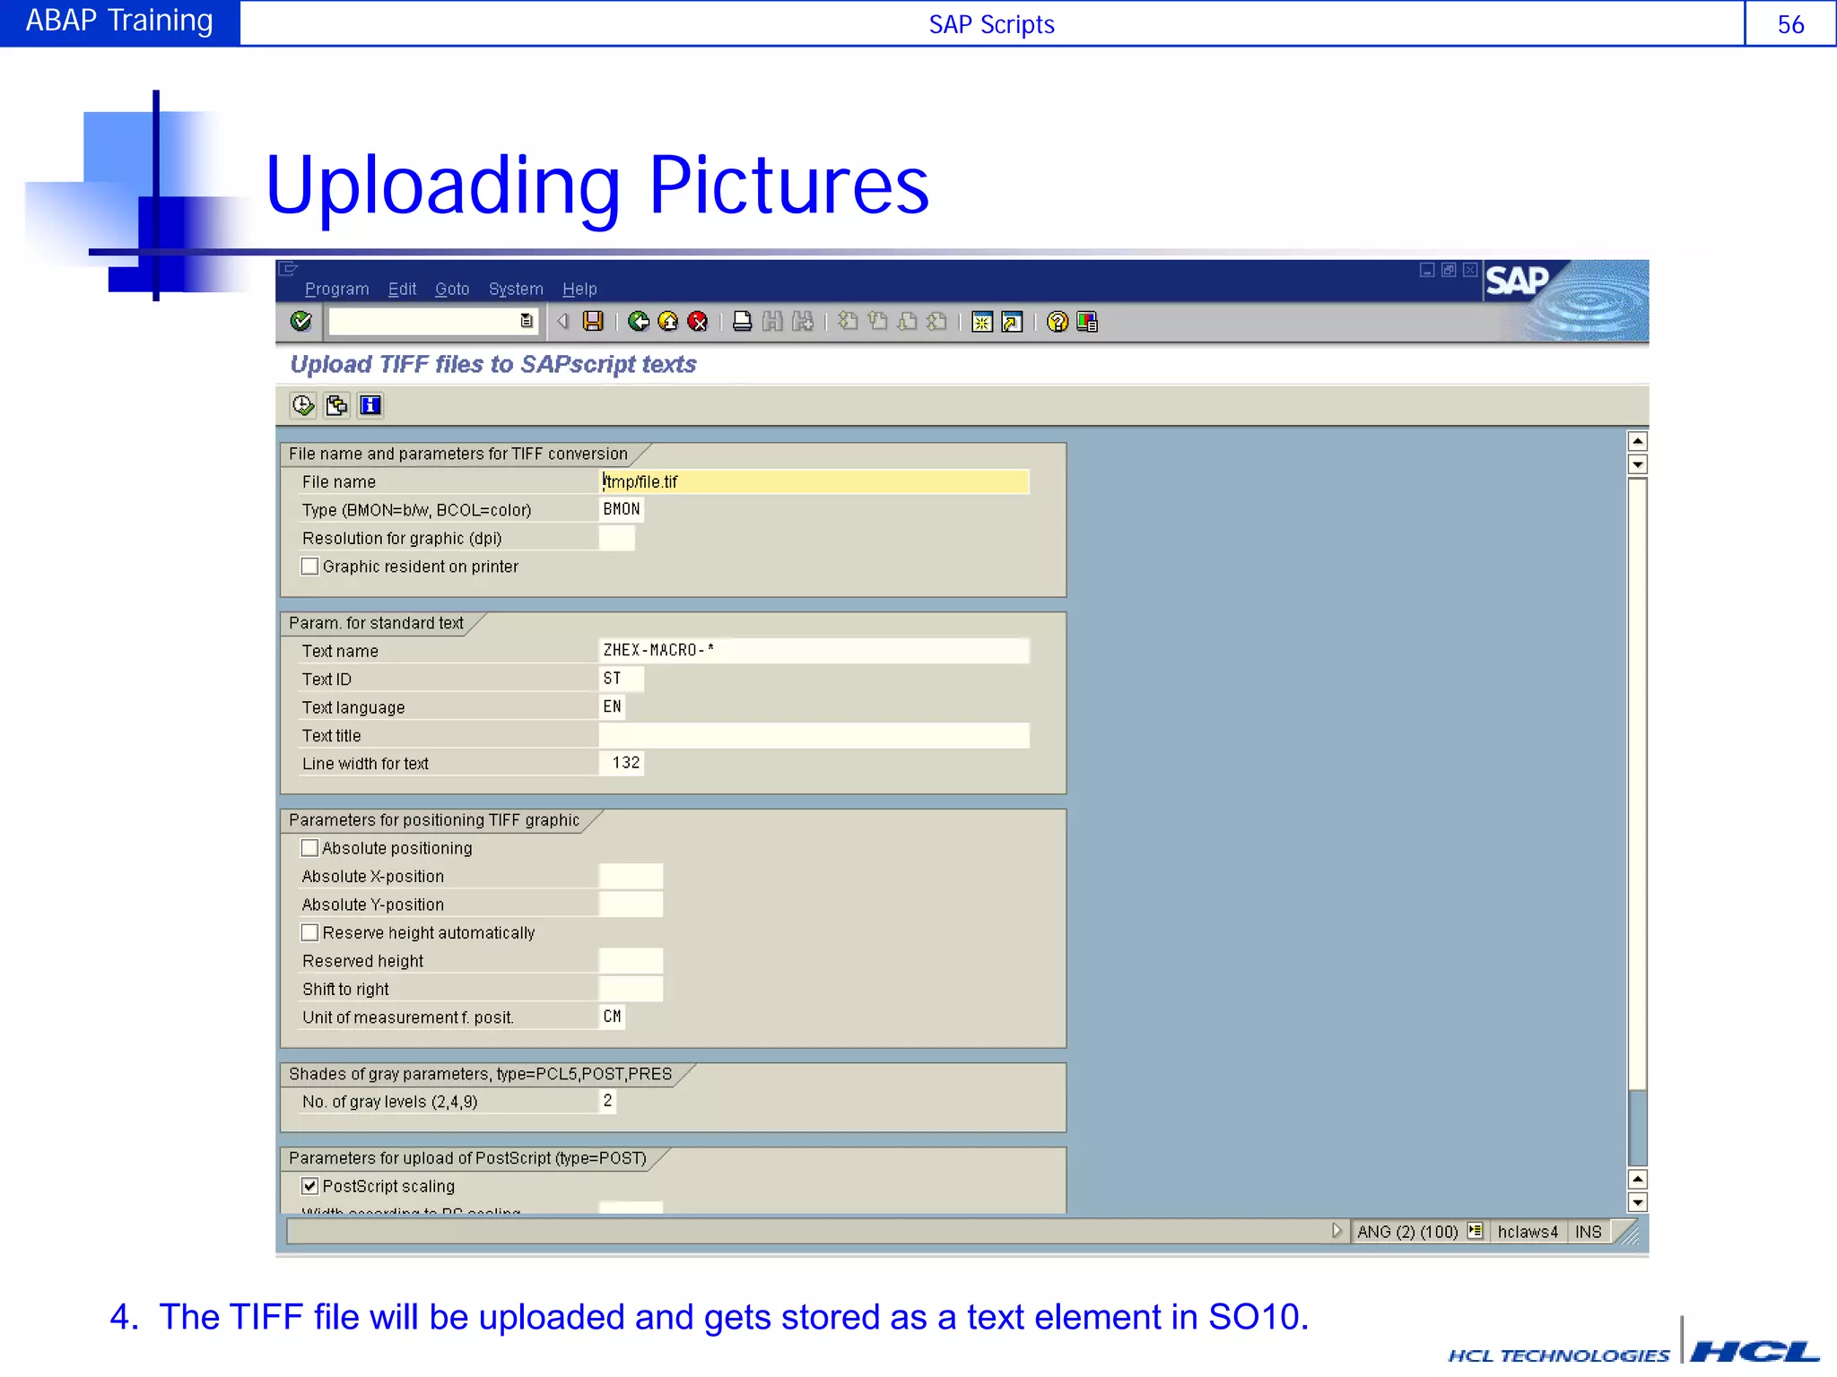Click the File name input field

coord(814,481)
